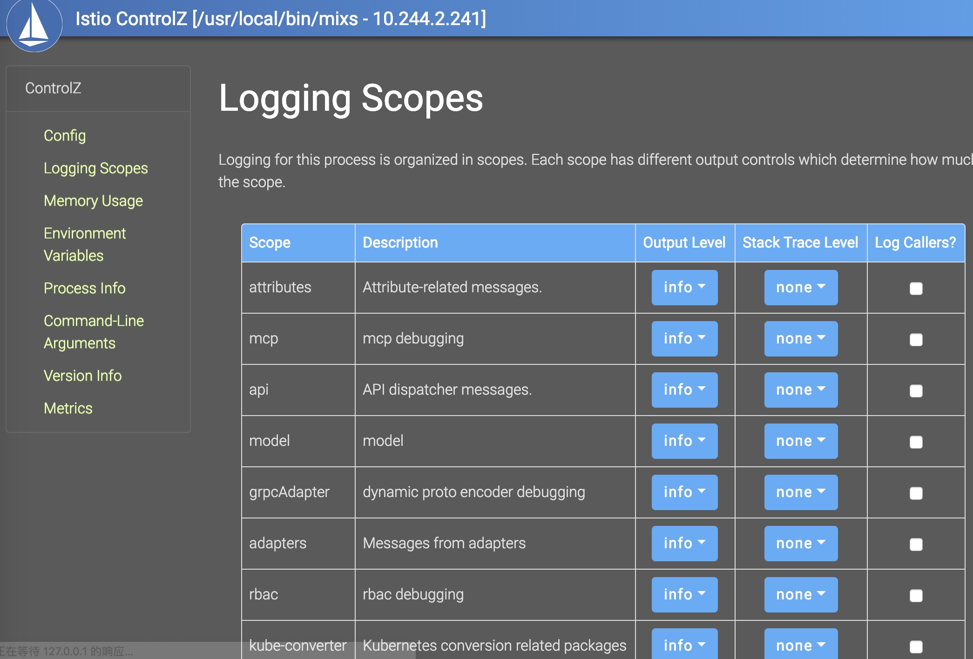Open output level dropdown for model
This screenshot has width=973, height=659.
(684, 441)
